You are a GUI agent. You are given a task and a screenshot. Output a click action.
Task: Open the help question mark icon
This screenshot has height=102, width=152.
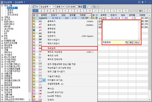(145, 2)
